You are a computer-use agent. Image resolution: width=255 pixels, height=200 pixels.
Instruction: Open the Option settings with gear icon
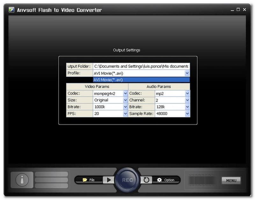[x=166, y=180]
